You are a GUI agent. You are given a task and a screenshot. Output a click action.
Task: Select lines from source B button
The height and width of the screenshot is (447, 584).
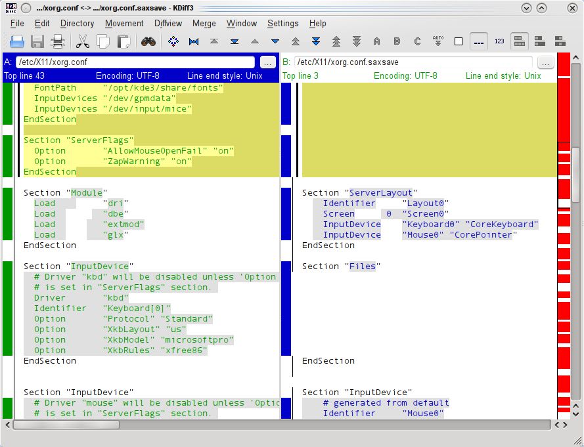[x=397, y=41]
